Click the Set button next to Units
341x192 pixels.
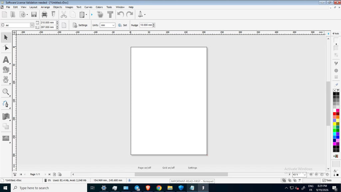[123, 25]
